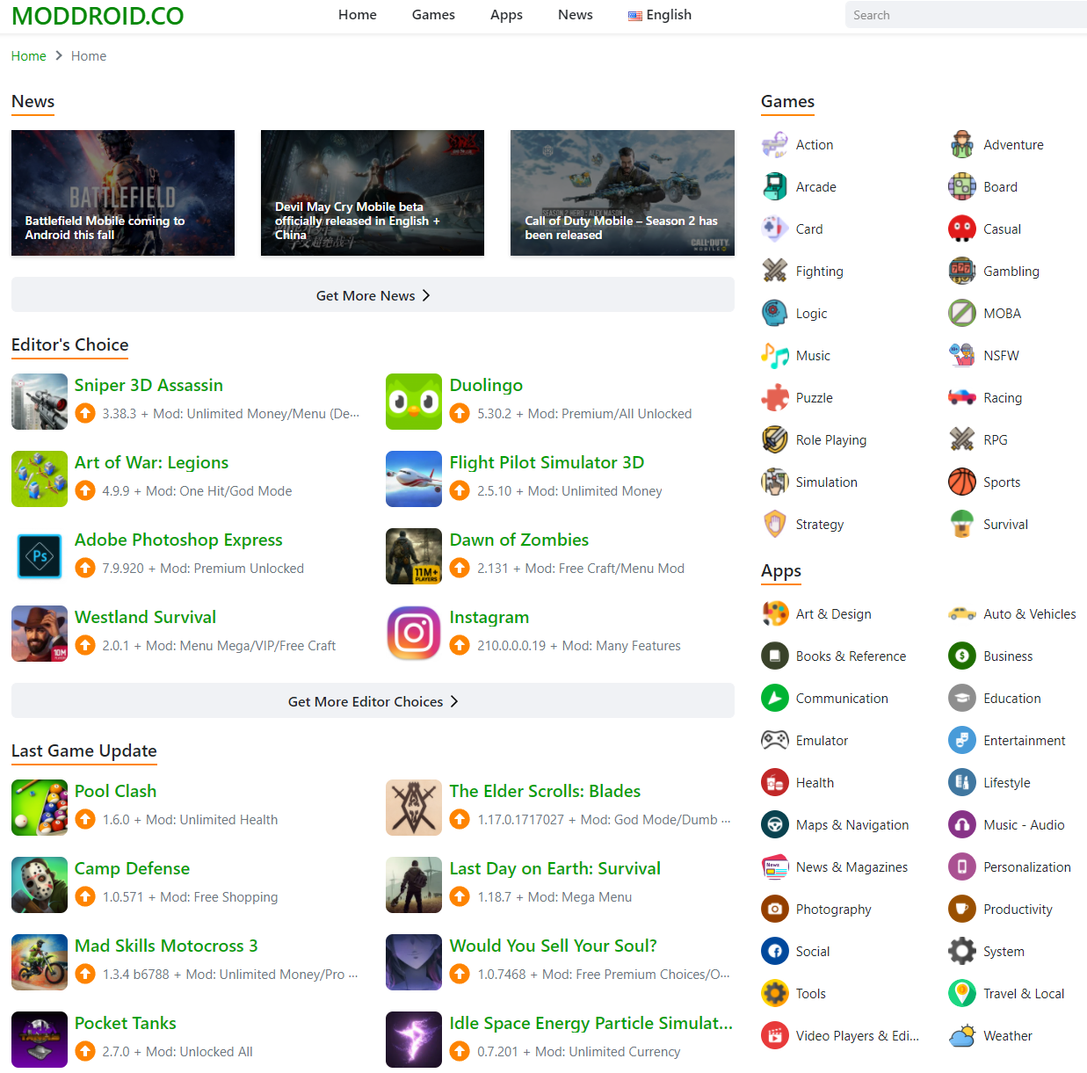
Task: Open the Casual games icon
Action: 962,228
